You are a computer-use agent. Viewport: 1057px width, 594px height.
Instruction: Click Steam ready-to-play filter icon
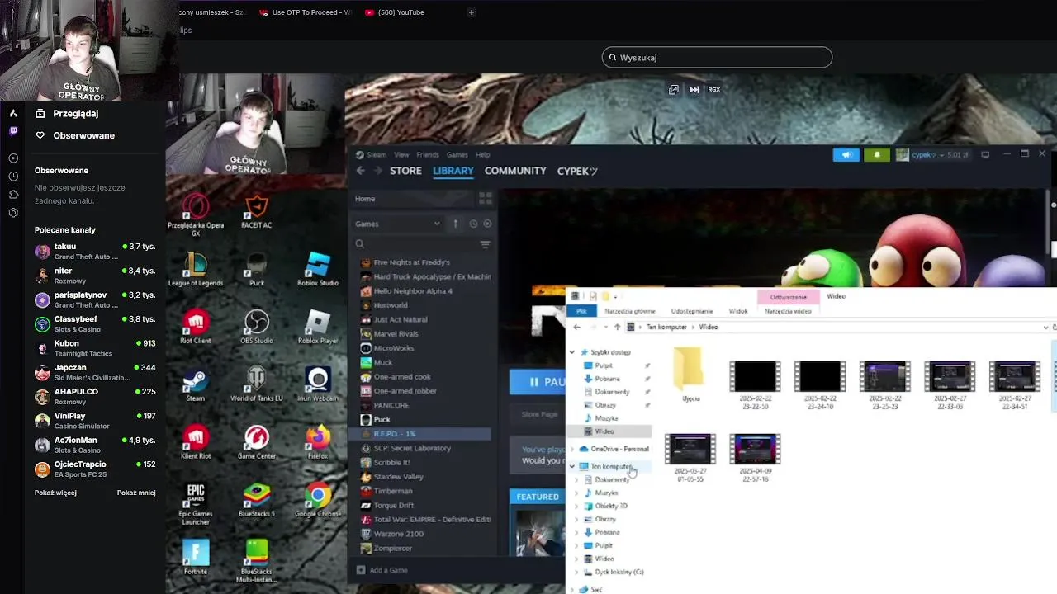click(487, 224)
